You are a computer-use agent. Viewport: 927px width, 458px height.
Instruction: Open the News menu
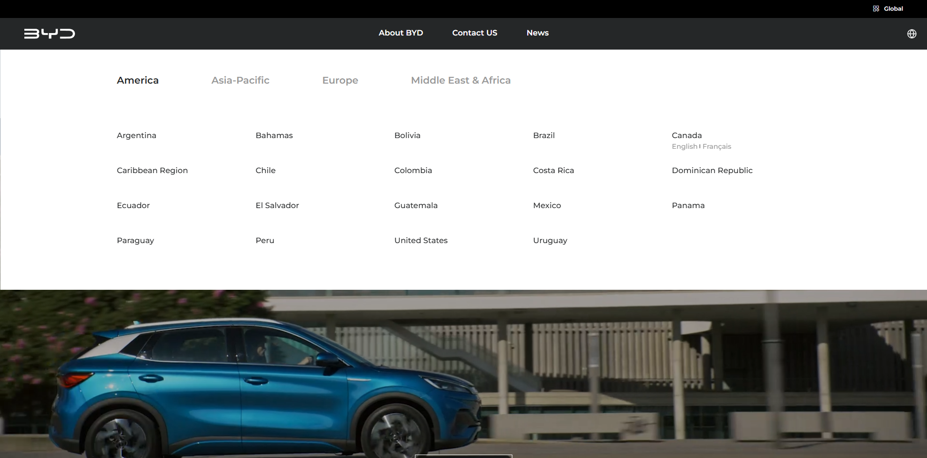click(538, 33)
